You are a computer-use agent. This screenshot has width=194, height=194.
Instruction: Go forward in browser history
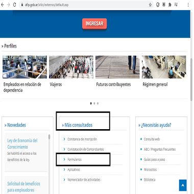(x=9, y=5)
